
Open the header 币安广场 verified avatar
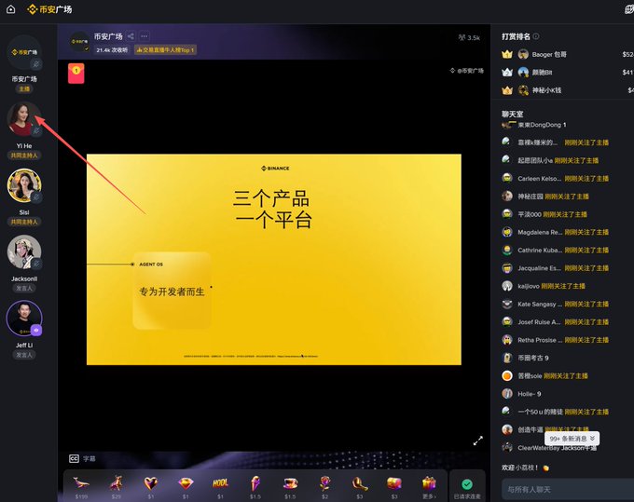79,42
